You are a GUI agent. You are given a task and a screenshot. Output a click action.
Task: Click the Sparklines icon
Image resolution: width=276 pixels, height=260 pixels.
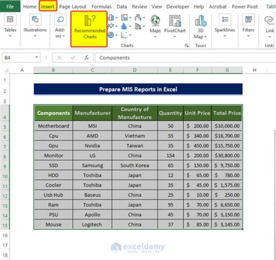(225, 20)
